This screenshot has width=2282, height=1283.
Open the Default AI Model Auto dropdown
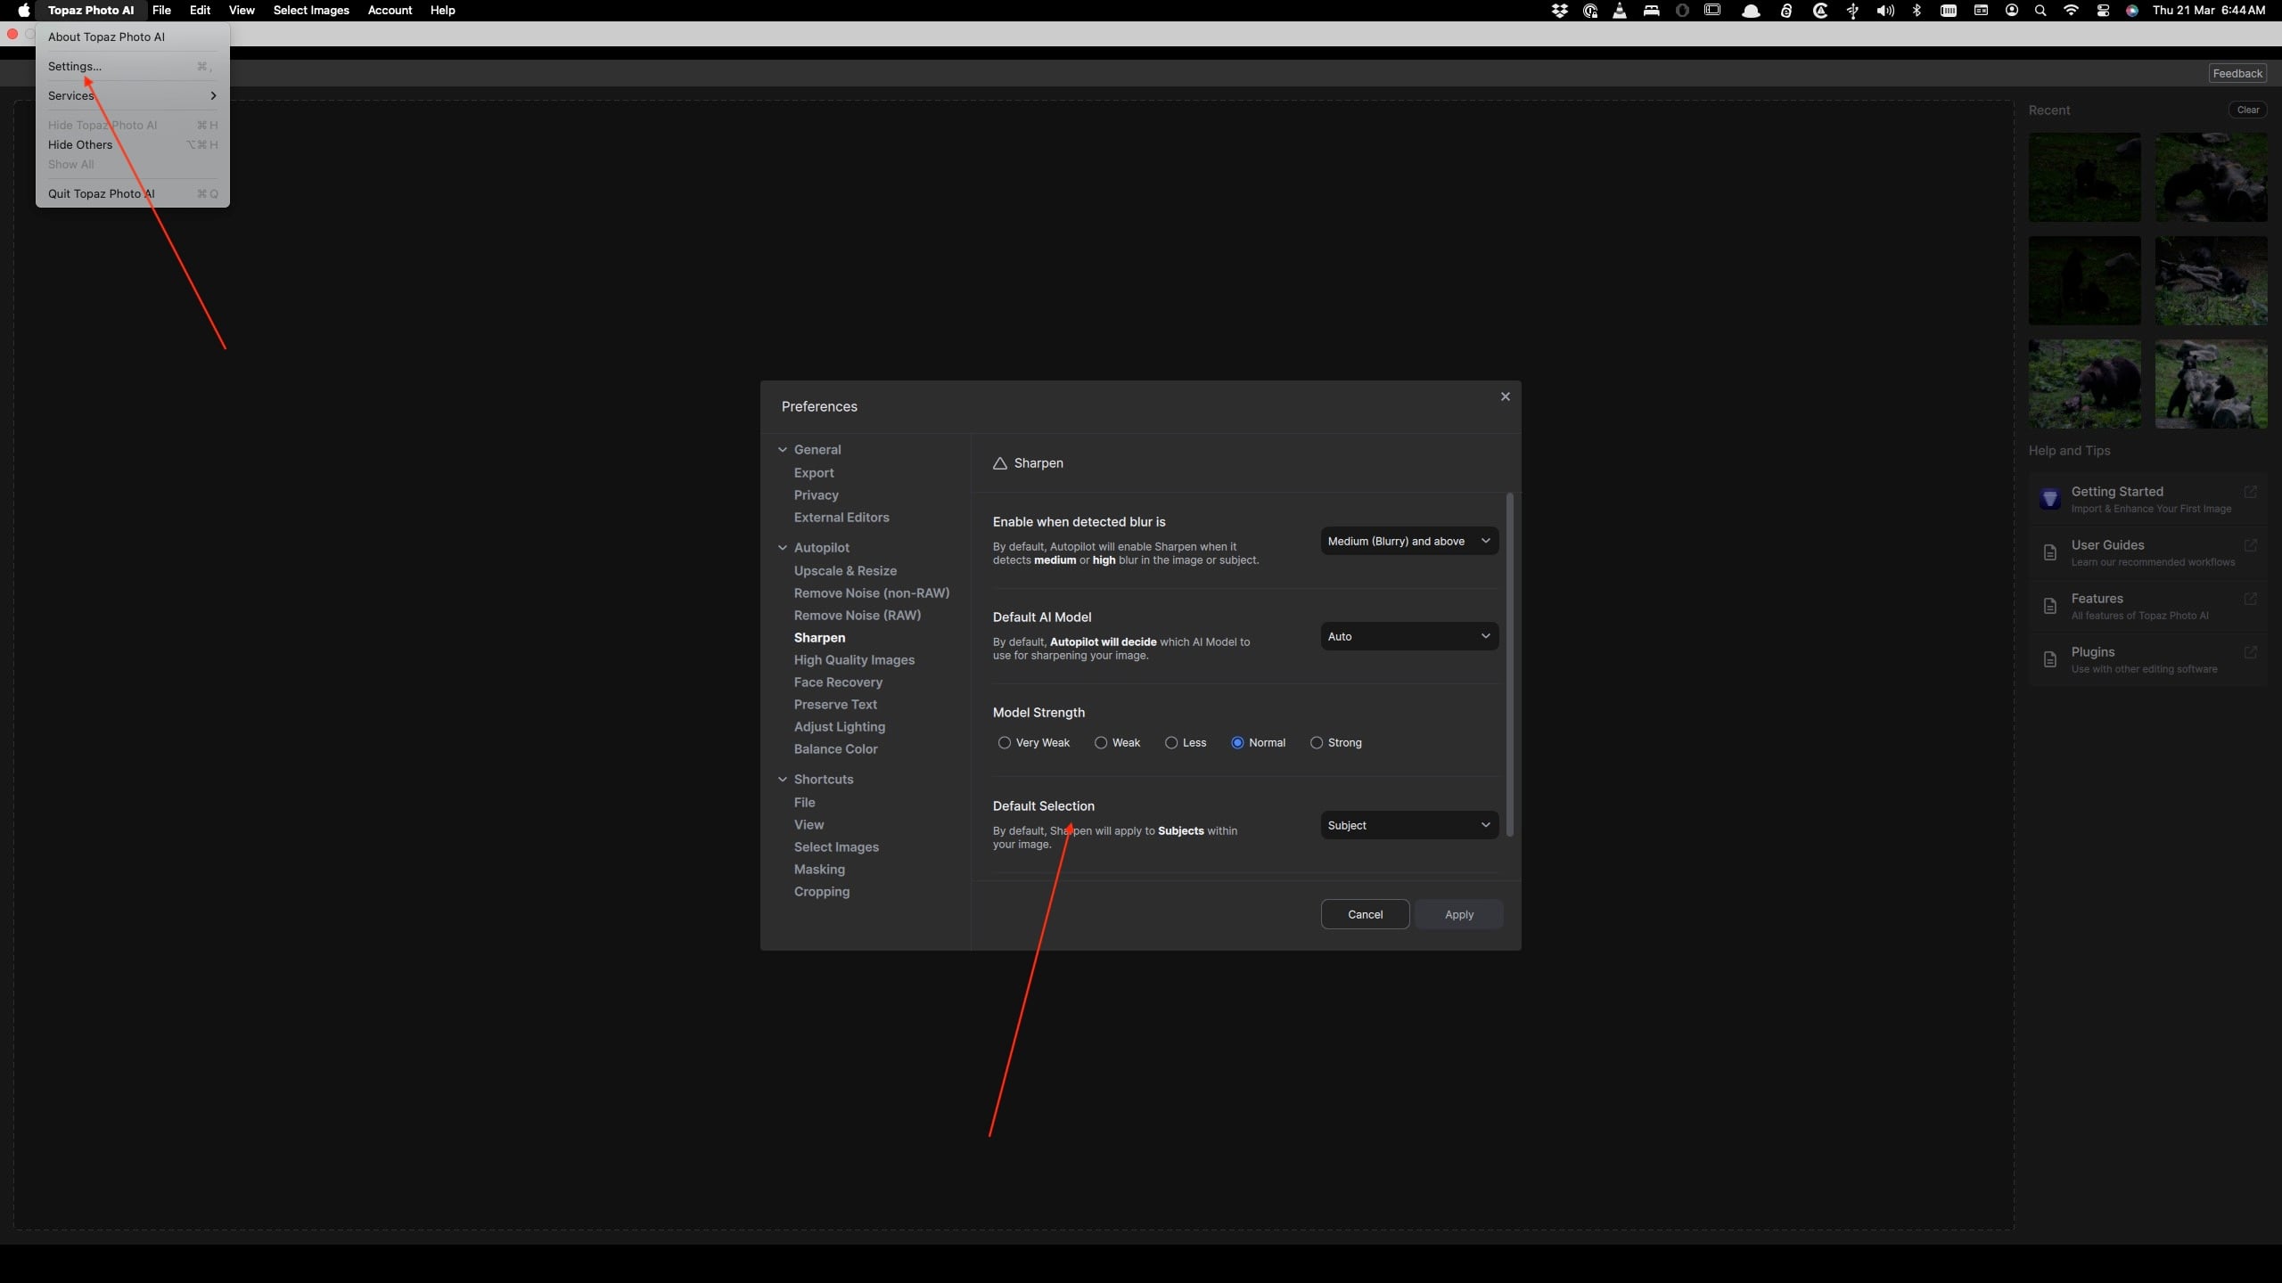pos(1408,636)
